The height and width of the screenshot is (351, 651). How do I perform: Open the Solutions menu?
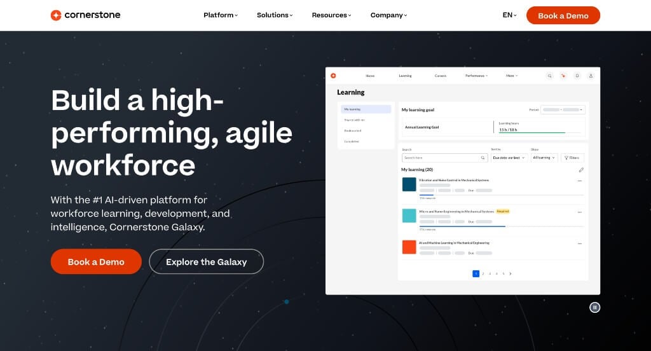pos(275,15)
